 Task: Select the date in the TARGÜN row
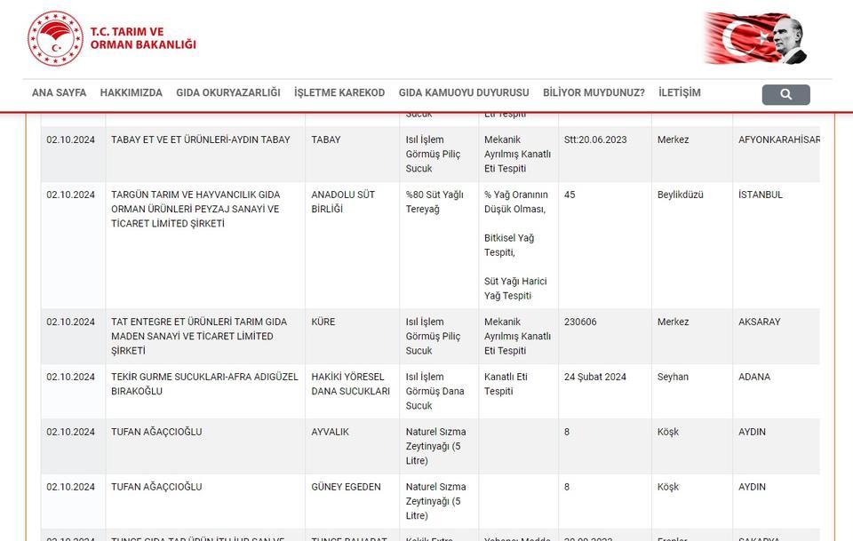click(x=71, y=195)
